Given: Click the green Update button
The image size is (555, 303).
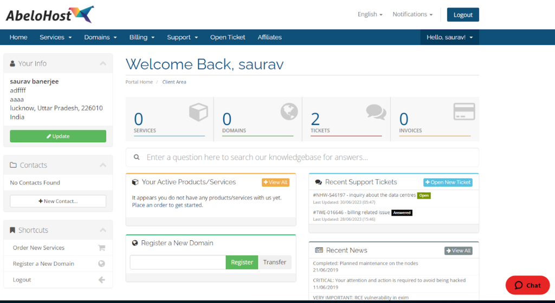Looking at the screenshot, I should click(x=58, y=136).
